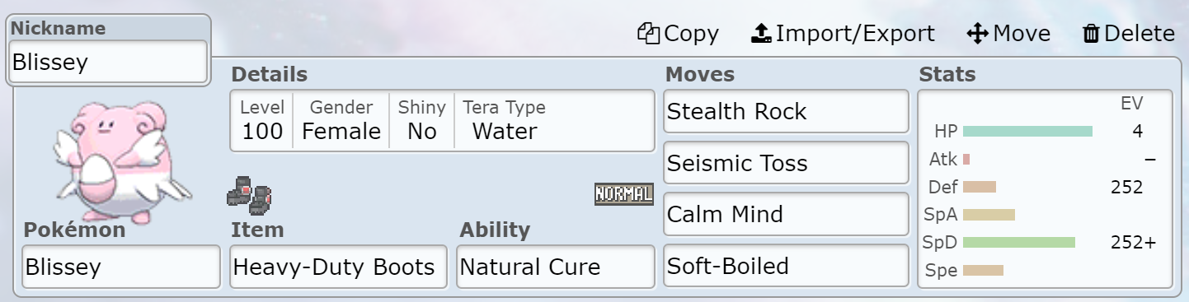Image resolution: width=1189 pixels, height=302 pixels.
Task: Click the Copy set icon
Action: (x=649, y=34)
